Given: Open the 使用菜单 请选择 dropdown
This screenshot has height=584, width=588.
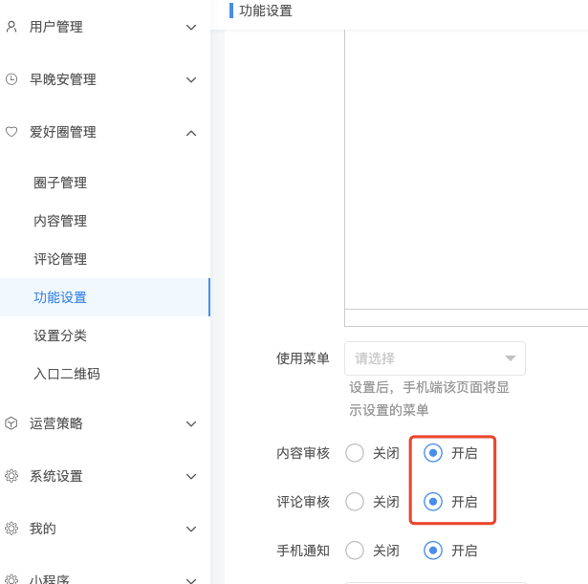Looking at the screenshot, I should (435, 358).
